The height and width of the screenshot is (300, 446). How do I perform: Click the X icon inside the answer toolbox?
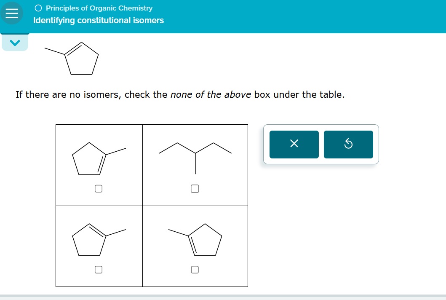point(294,144)
